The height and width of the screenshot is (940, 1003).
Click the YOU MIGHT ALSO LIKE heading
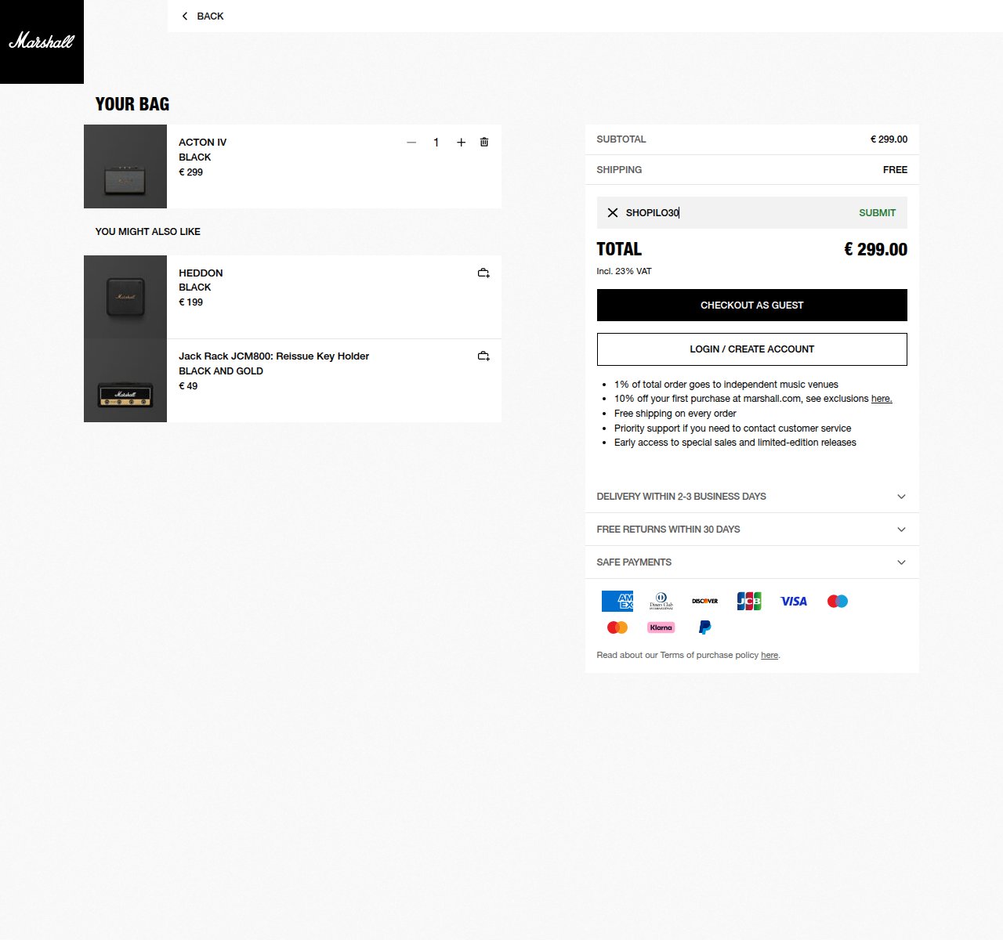tap(148, 232)
